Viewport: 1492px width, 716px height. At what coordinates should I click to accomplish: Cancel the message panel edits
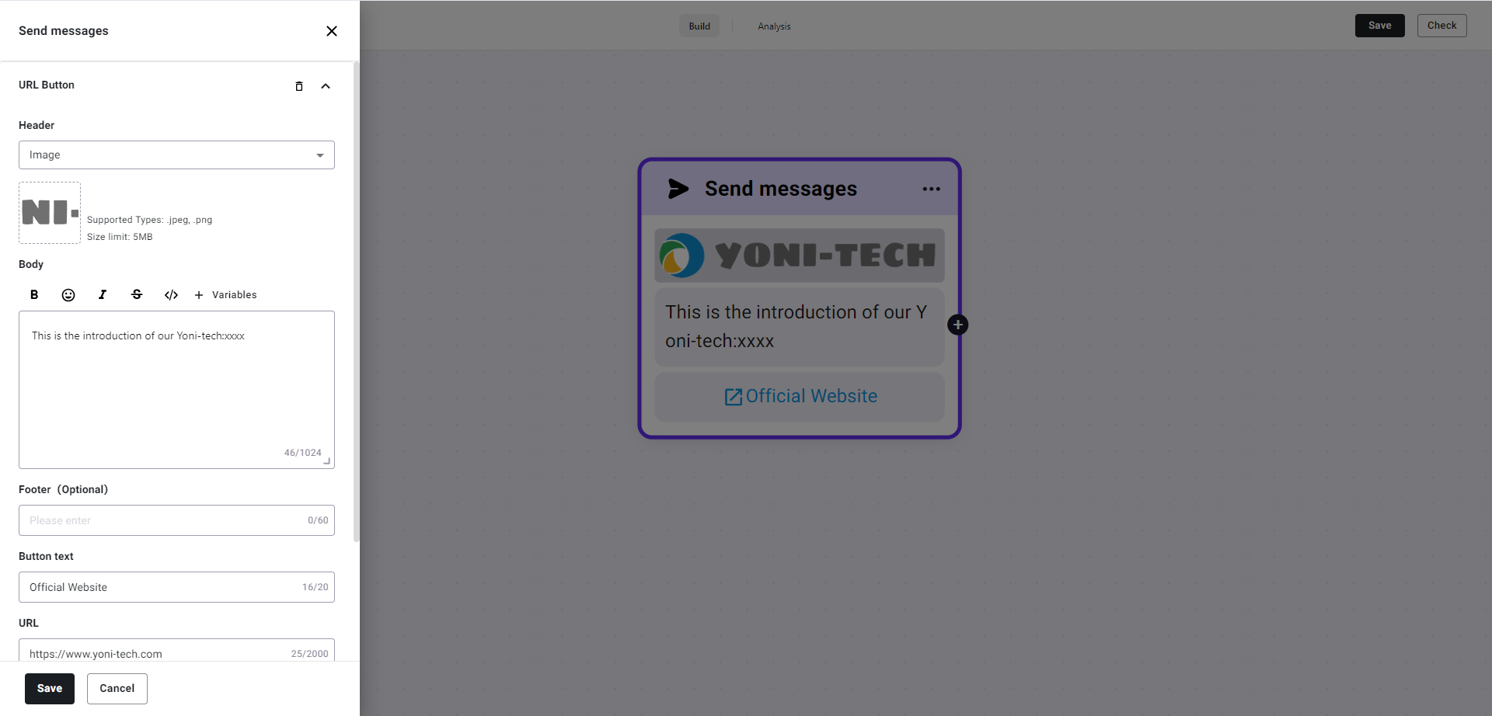point(117,689)
